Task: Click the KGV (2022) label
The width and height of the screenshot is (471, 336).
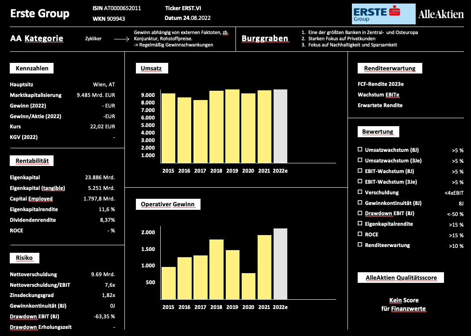Action: [x=24, y=137]
